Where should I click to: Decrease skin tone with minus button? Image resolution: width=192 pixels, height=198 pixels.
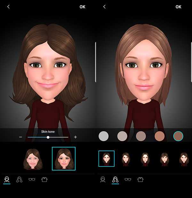pyautogui.click(x=20, y=137)
